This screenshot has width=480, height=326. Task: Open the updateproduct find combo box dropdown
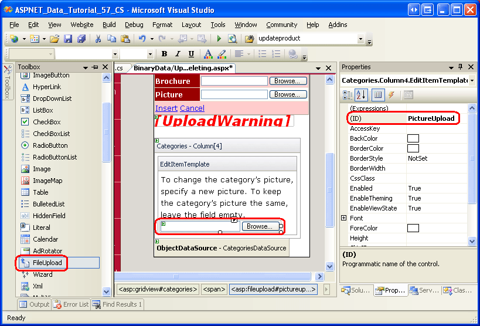(360, 39)
